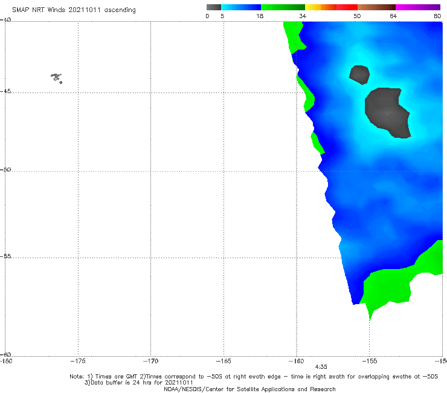The image size is (447, 393).
Task: Click the gray segment of the color scale
Action: [x=214, y=7]
